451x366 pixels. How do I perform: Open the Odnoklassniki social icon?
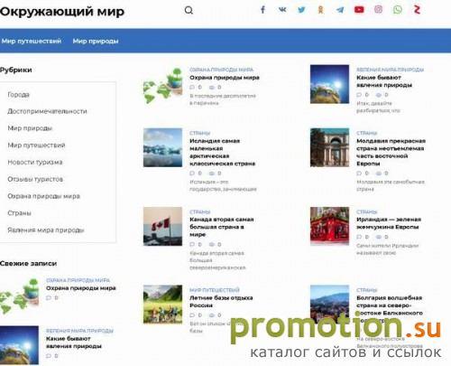point(321,10)
